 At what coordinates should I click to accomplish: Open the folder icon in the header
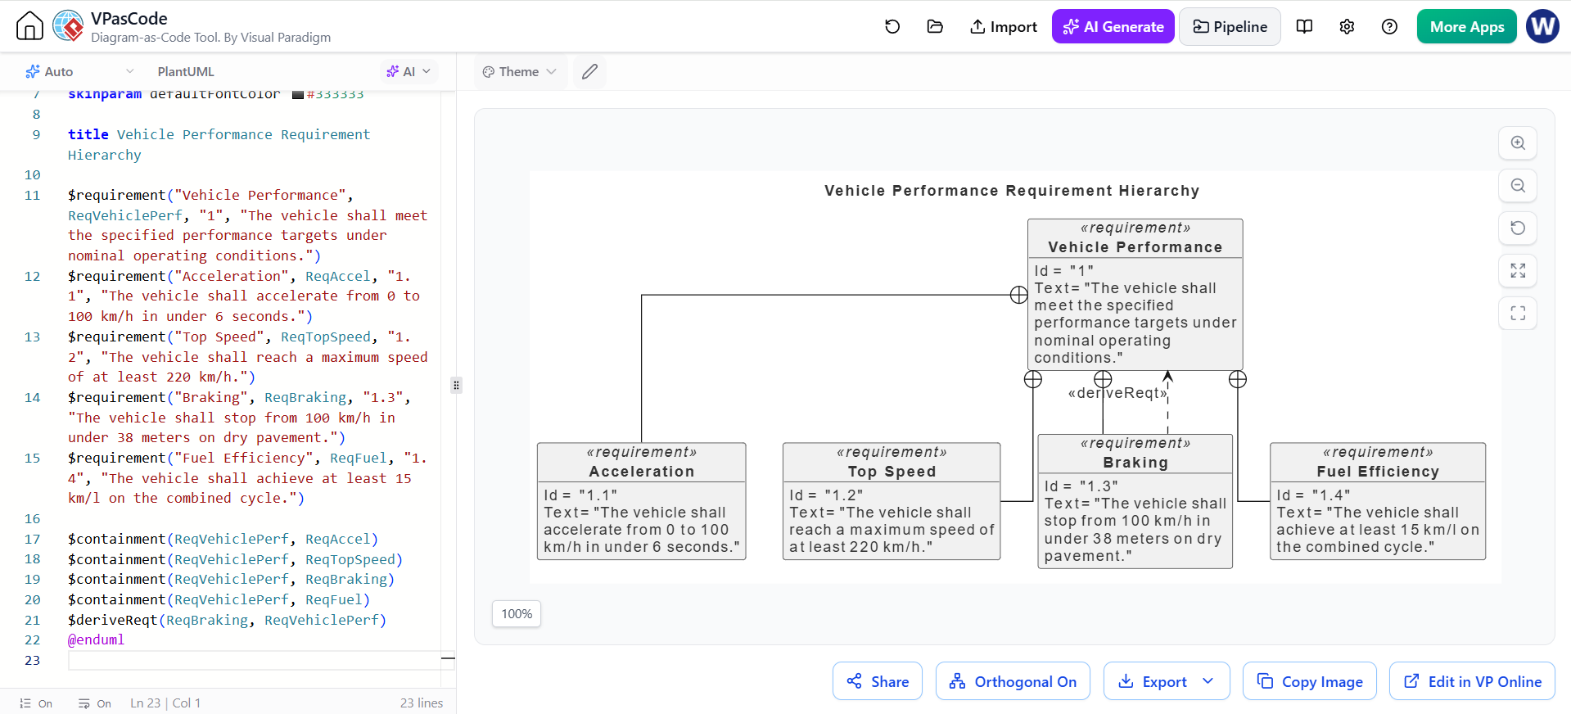point(935,26)
